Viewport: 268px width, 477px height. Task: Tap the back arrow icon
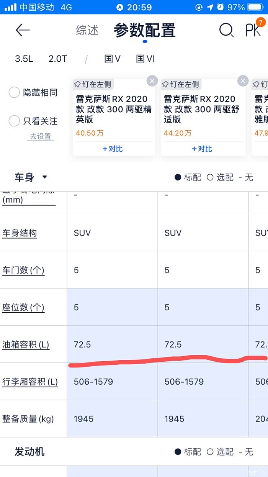click(x=23, y=30)
